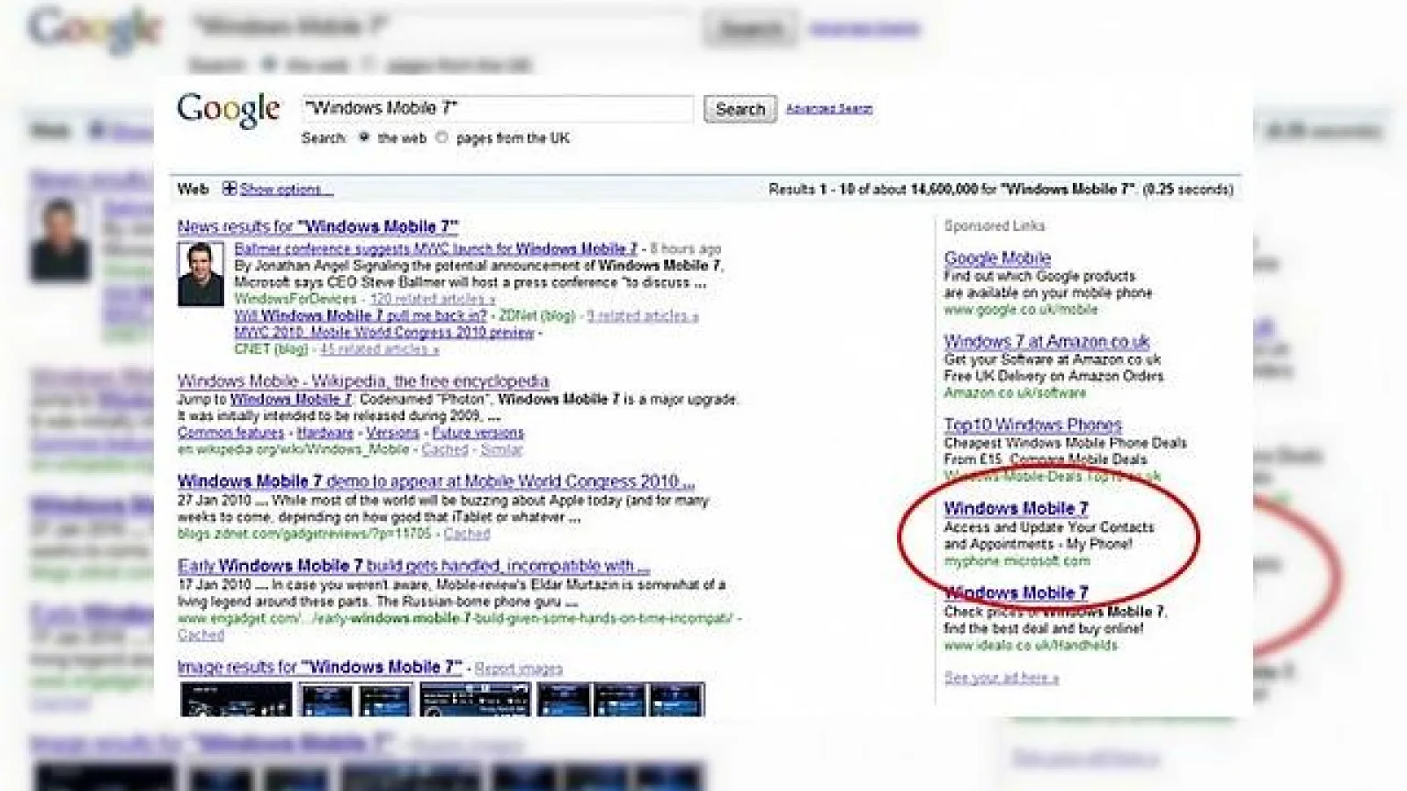Select the "the web" radio button

pyautogui.click(x=364, y=137)
